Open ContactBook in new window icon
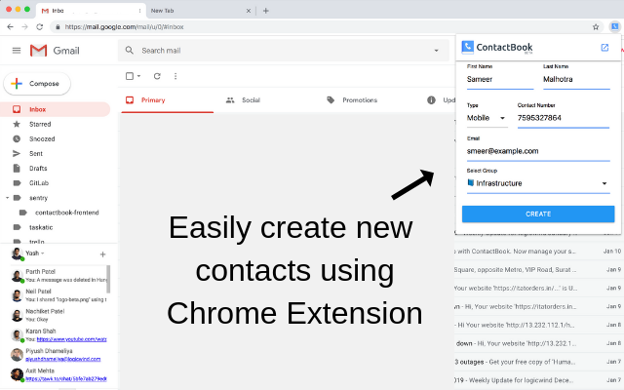This screenshot has width=624, height=390. pyautogui.click(x=604, y=48)
